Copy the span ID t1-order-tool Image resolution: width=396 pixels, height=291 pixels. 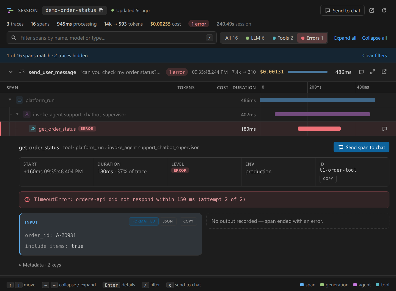tap(328, 179)
